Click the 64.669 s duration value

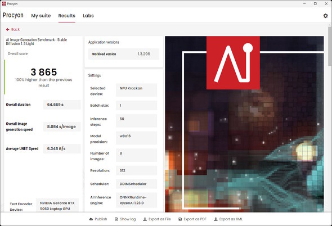point(55,105)
